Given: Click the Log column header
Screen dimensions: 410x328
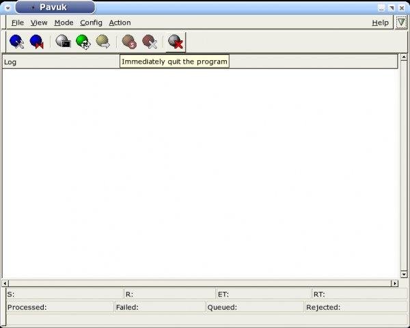Looking at the screenshot, I should [200, 62].
